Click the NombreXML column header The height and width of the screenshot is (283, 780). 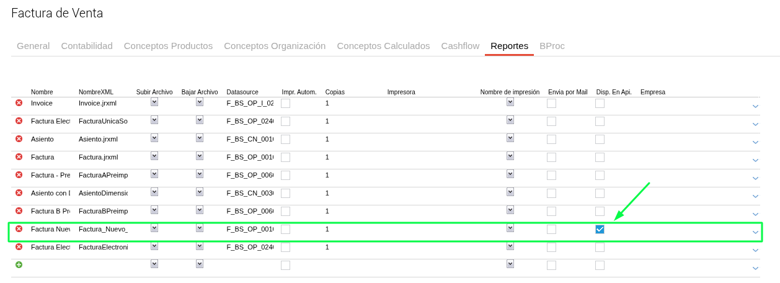(x=96, y=92)
